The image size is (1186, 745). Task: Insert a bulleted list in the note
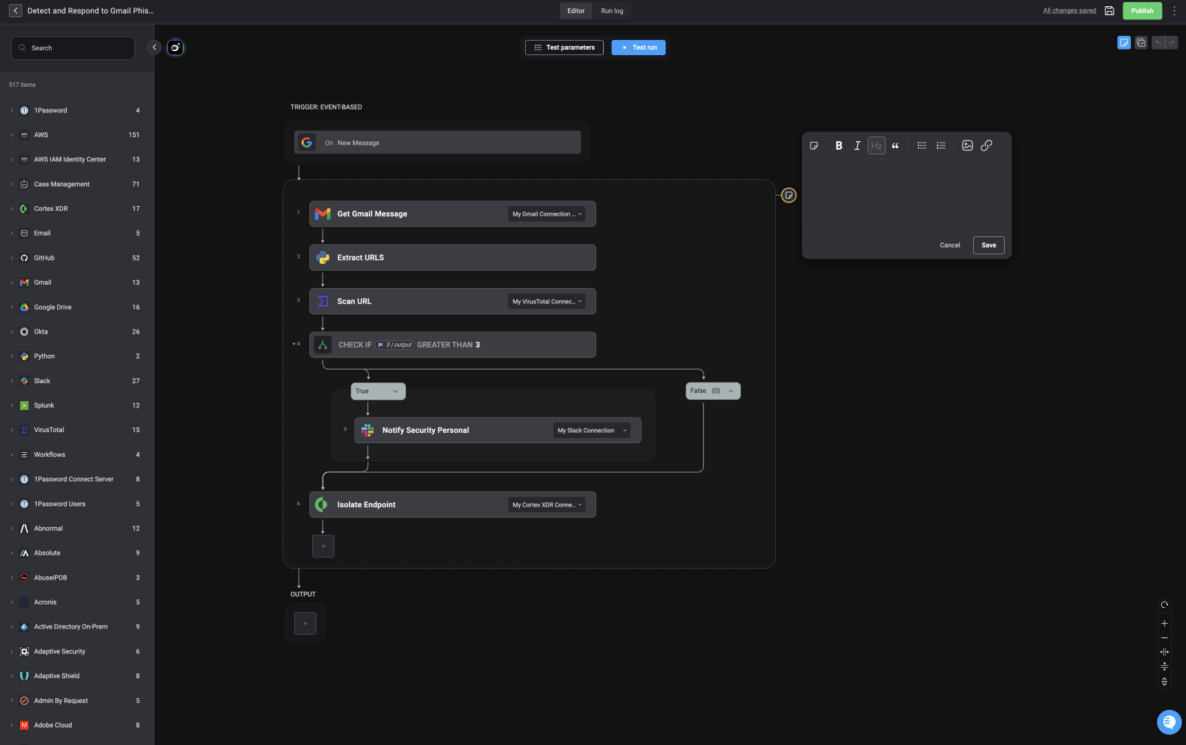click(x=922, y=145)
